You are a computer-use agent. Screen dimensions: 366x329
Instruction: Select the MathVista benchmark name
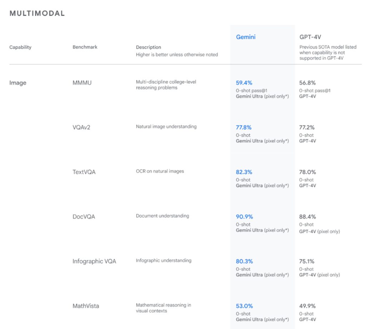(86, 306)
